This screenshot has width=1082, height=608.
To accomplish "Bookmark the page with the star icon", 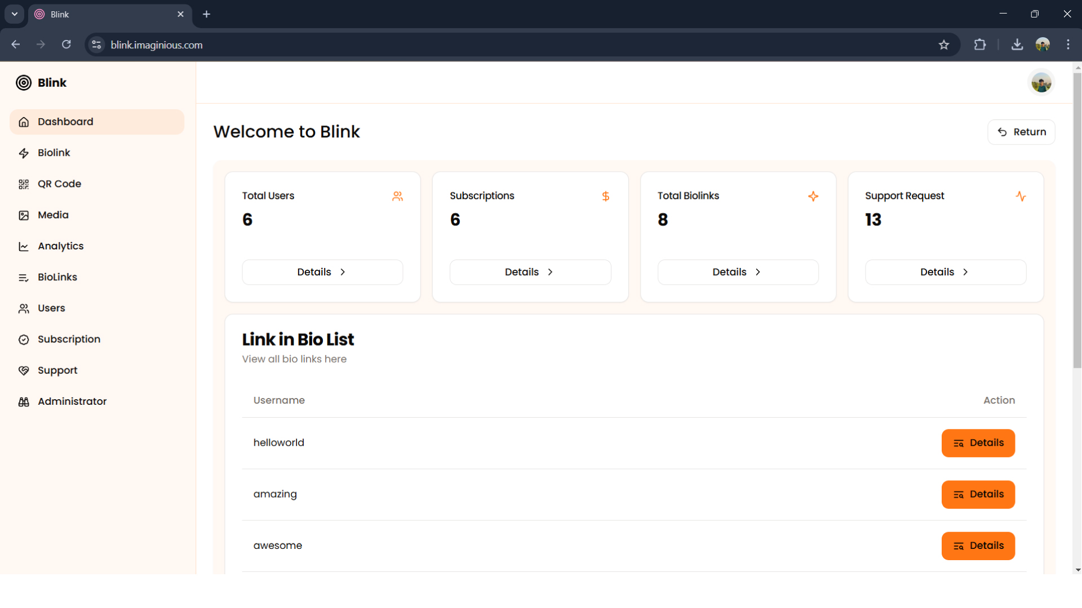I will pyautogui.click(x=944, y=44).
